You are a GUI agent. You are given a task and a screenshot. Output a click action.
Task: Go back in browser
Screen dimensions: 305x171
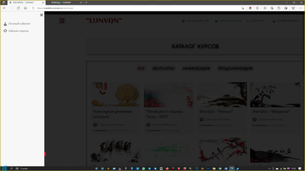click(4, 8)
